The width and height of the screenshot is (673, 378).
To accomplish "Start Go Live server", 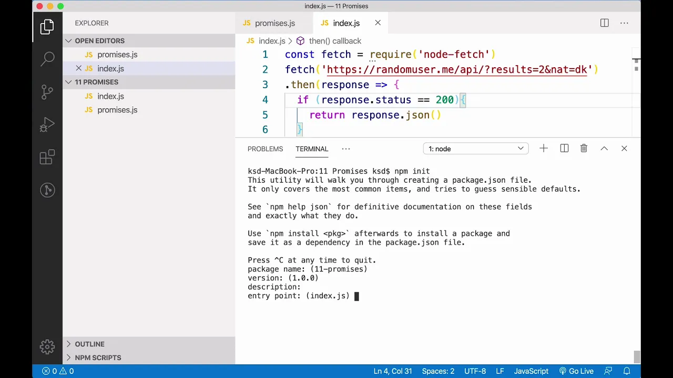I will 576,371.
